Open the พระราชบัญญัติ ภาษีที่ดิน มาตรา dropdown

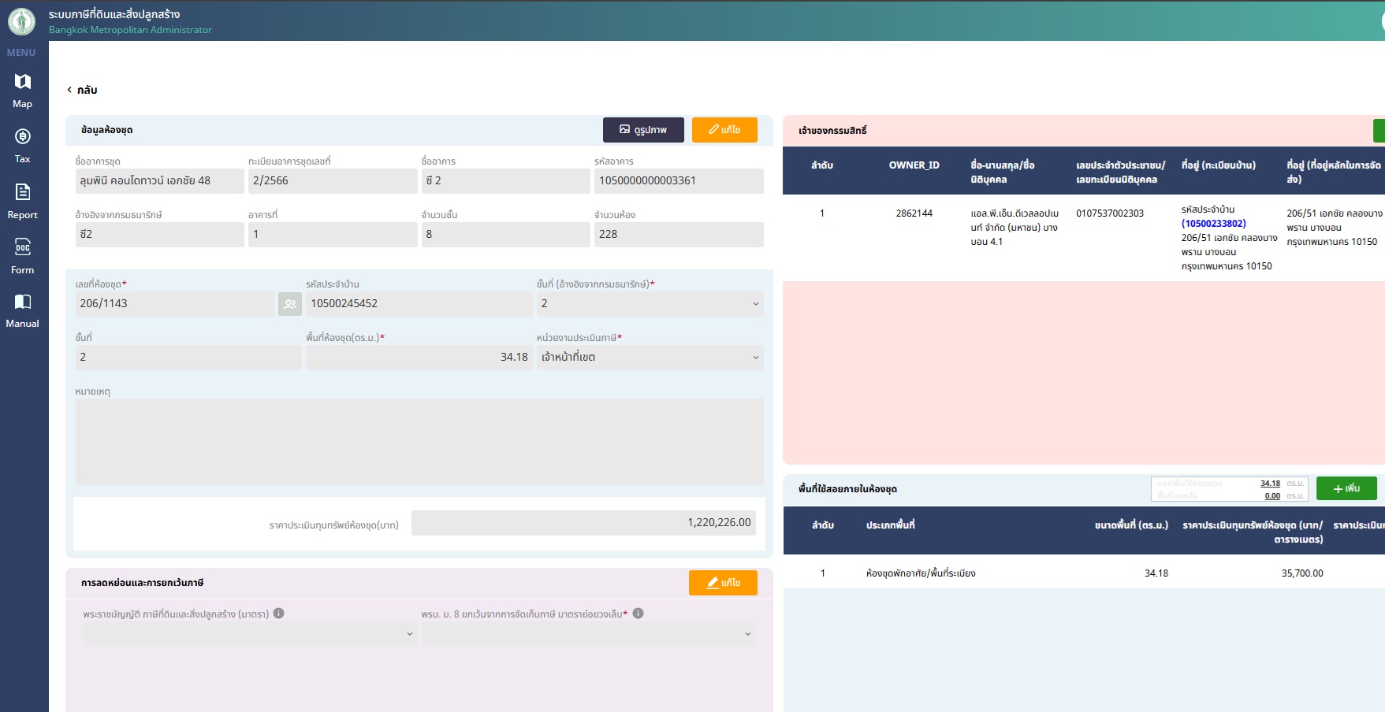250,634
